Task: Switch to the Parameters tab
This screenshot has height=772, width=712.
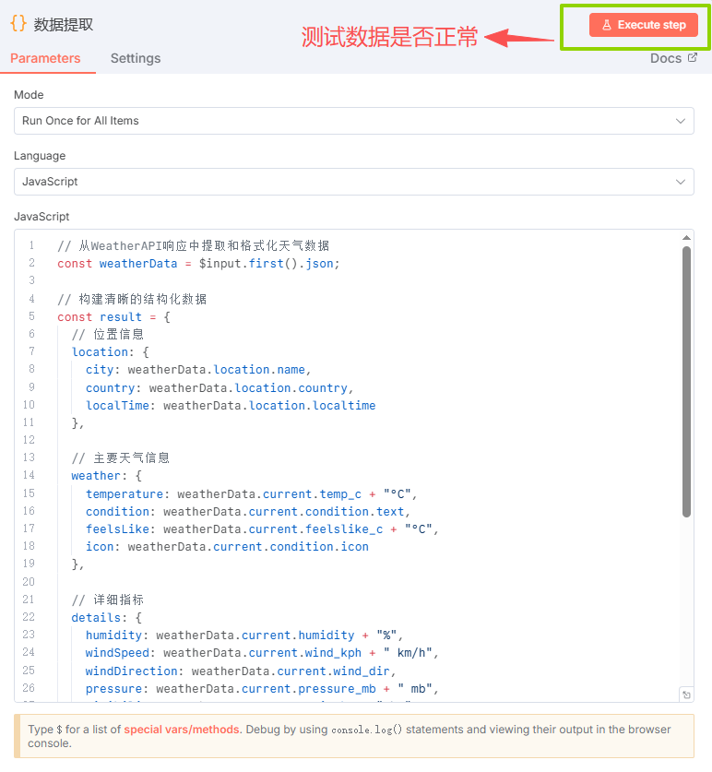Action: (x=45, y=58)
